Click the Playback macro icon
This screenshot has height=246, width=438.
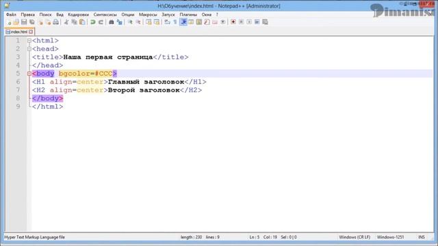[x=249, y=22]
